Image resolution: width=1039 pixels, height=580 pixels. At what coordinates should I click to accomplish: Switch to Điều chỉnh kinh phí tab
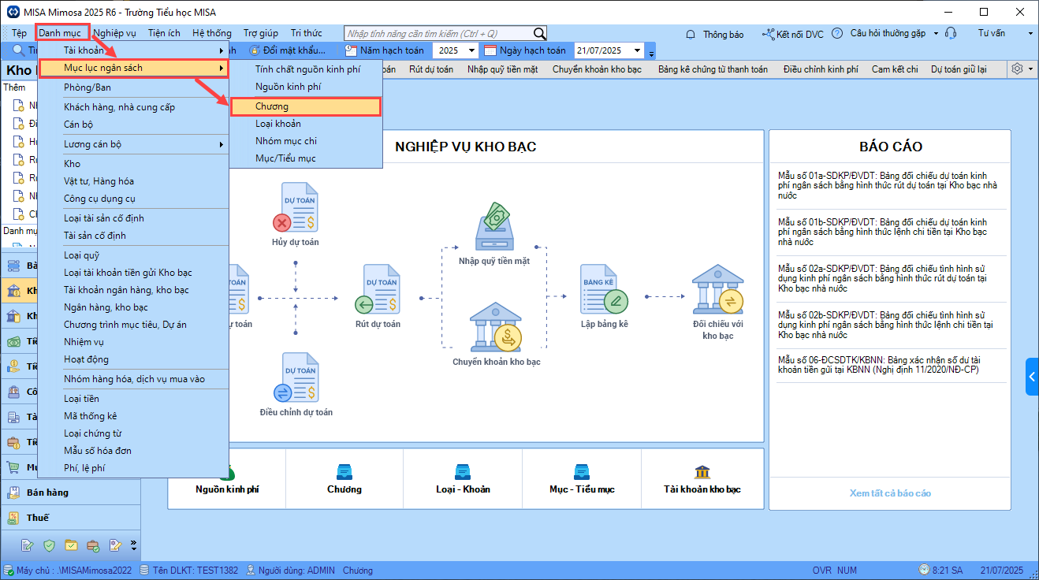pyautogui.click(x=821, y=69)
